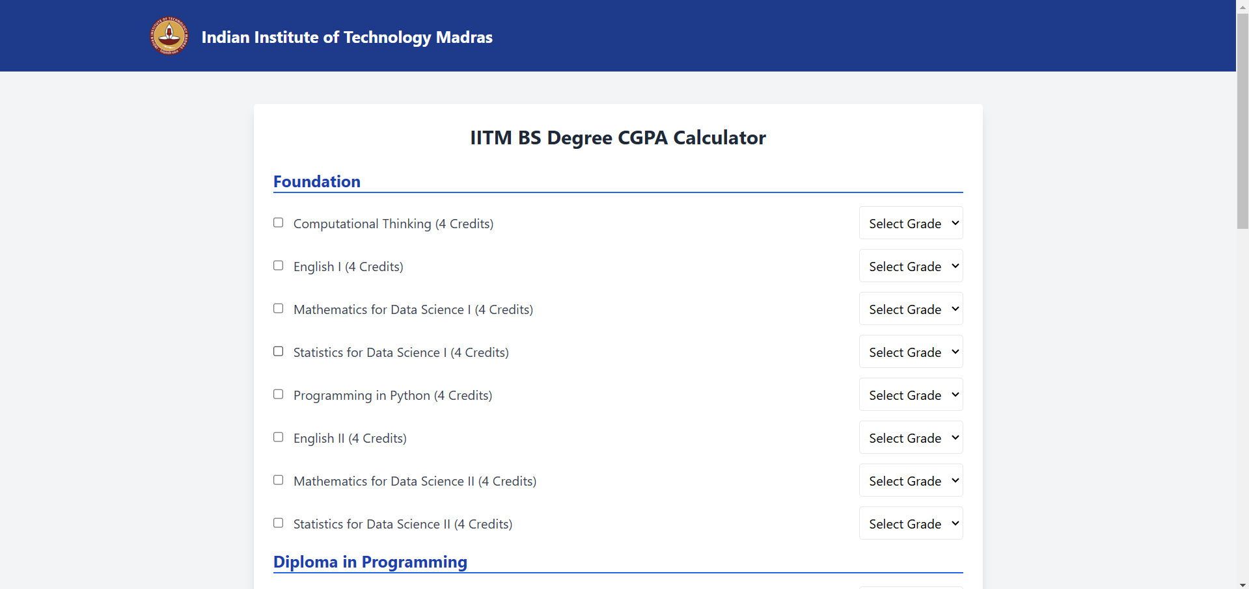This screenshot has height=589, width=1249.
Task: Enable Statistics for Data Science II checkbox
Action: (279, 523)
